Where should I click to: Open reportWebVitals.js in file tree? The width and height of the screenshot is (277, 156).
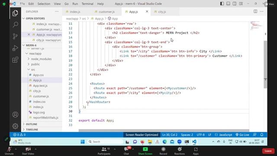pos(45,117)
